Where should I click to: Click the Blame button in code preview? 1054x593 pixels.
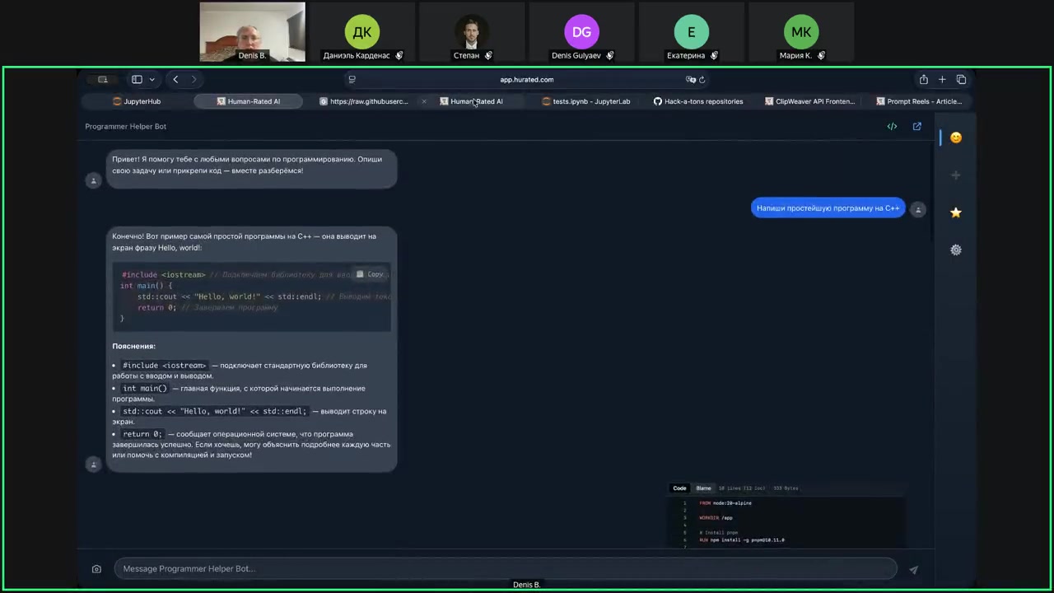point(703,488)
